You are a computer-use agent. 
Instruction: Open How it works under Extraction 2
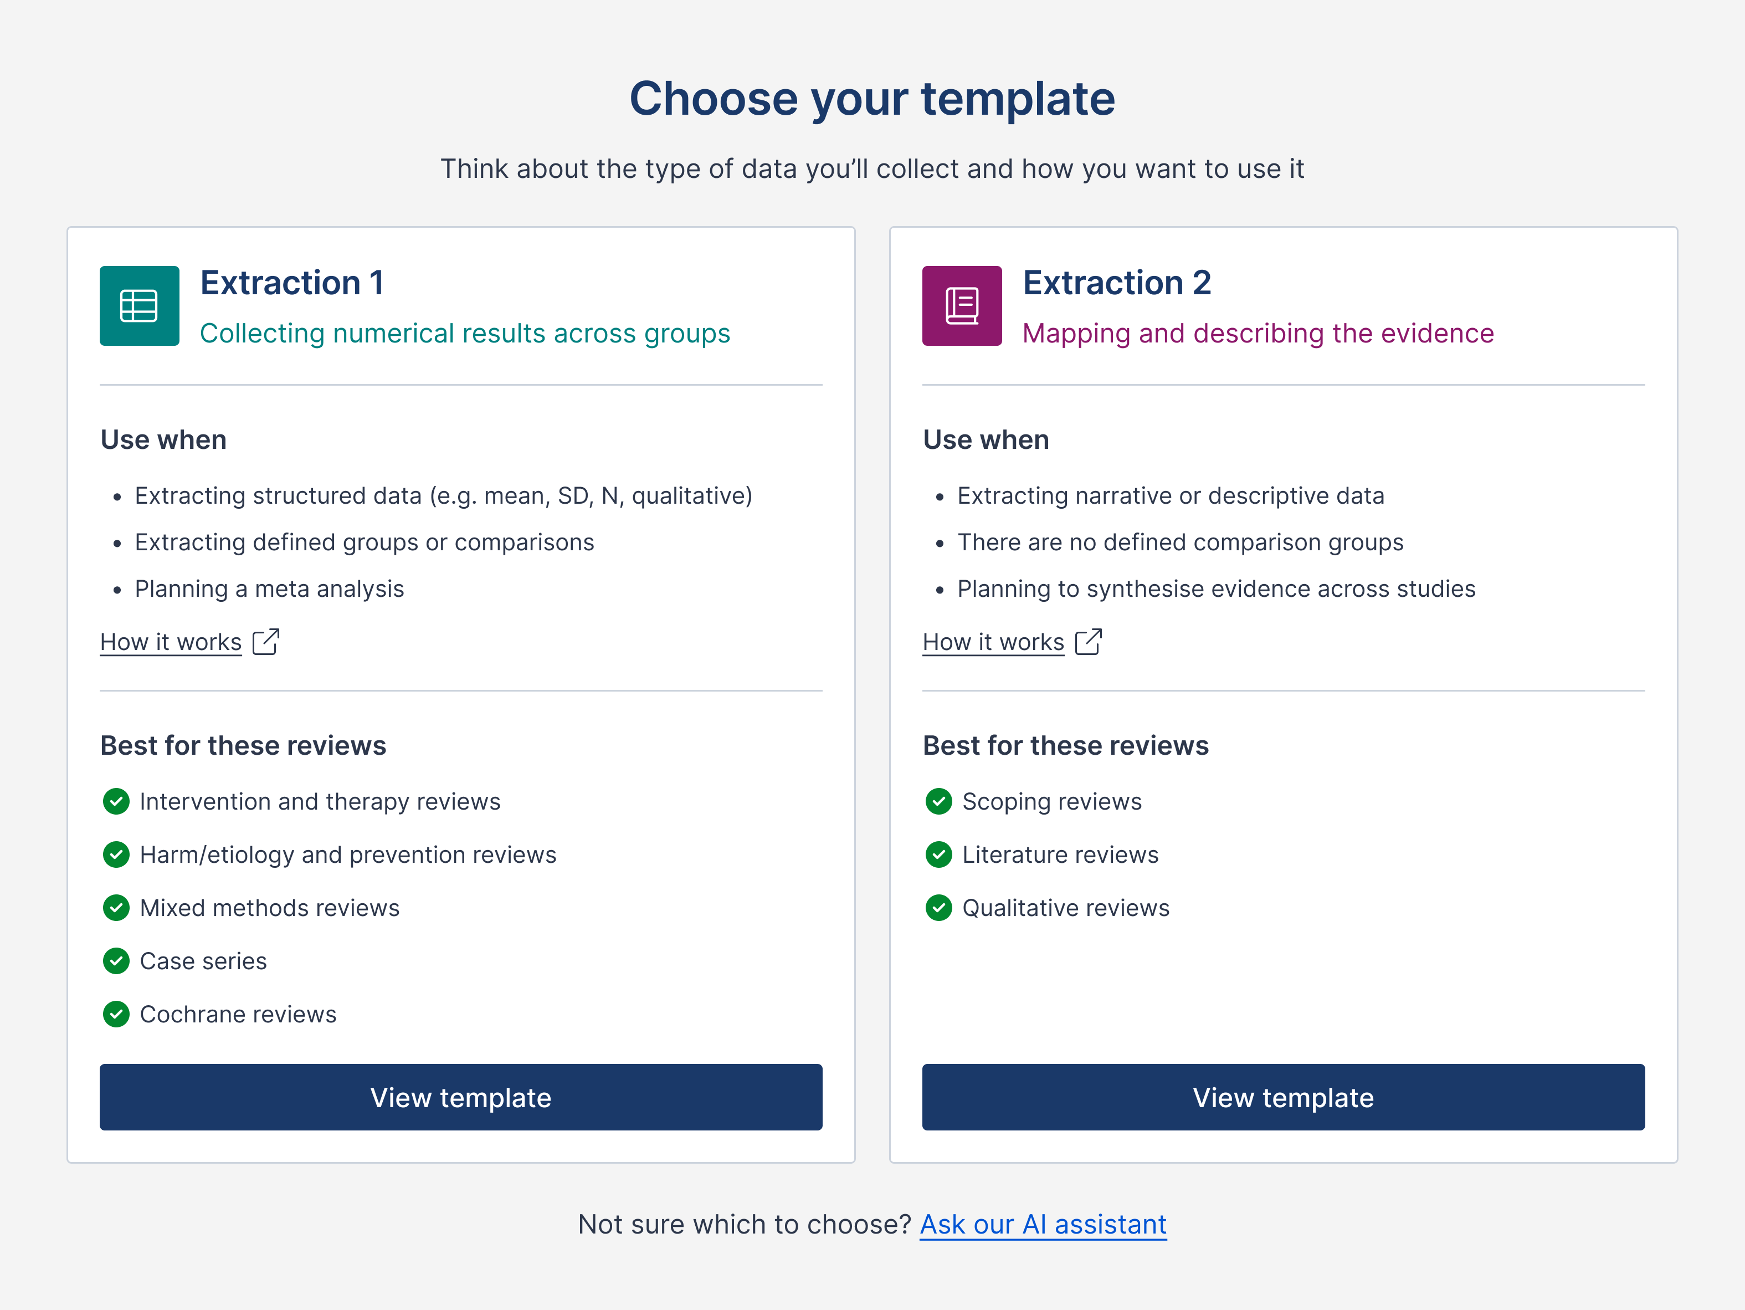click(993, 642)
